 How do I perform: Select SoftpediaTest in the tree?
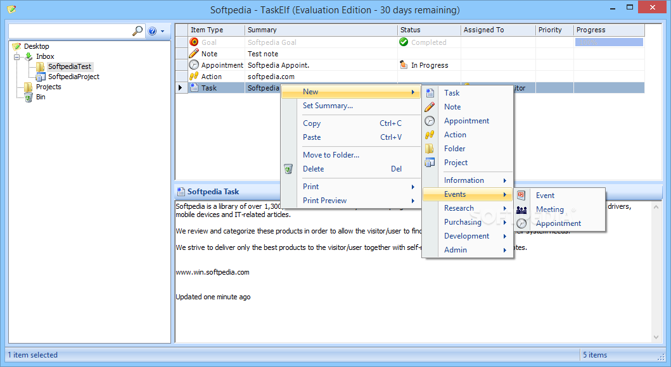(x=70, y=66)
